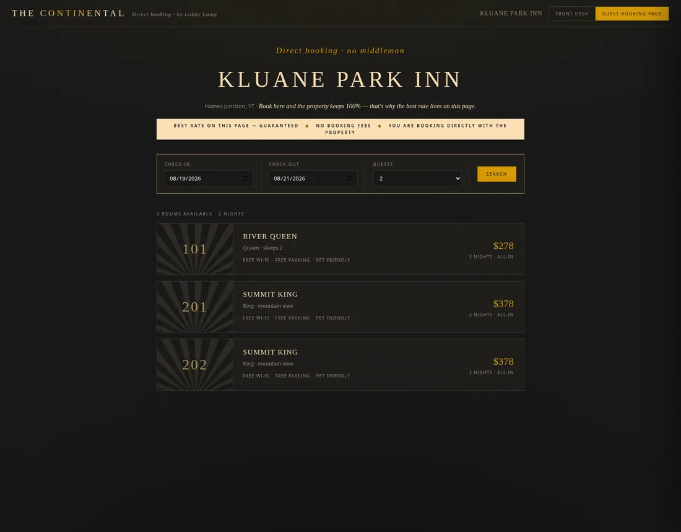The image size is (681, 532).
Task: Open the check-out calendar picker icon
Action: coord(349,178)
